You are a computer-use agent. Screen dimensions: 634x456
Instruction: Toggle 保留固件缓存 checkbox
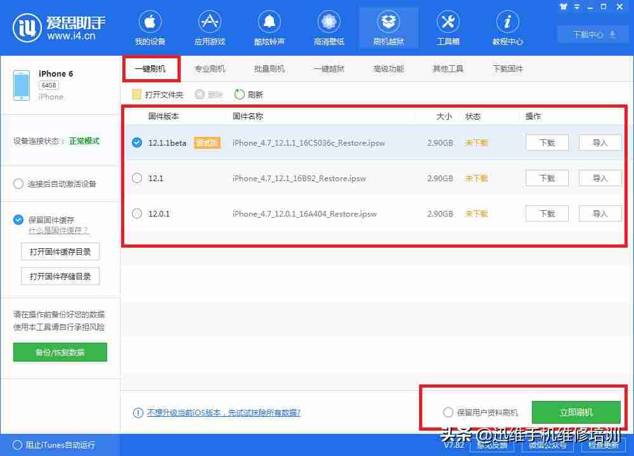tap(18, 220)
